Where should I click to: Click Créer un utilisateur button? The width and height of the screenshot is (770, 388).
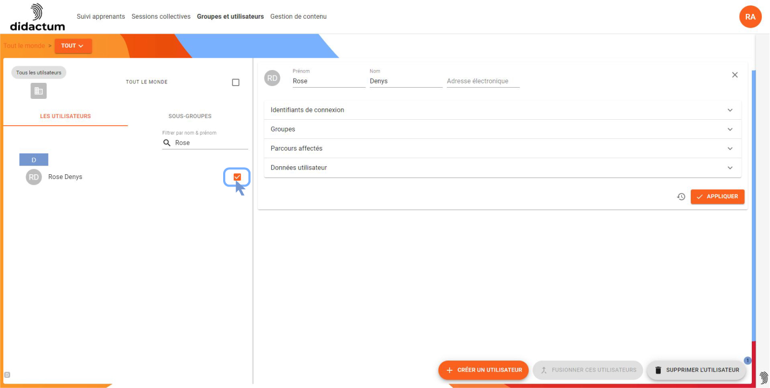click(484, 370)
